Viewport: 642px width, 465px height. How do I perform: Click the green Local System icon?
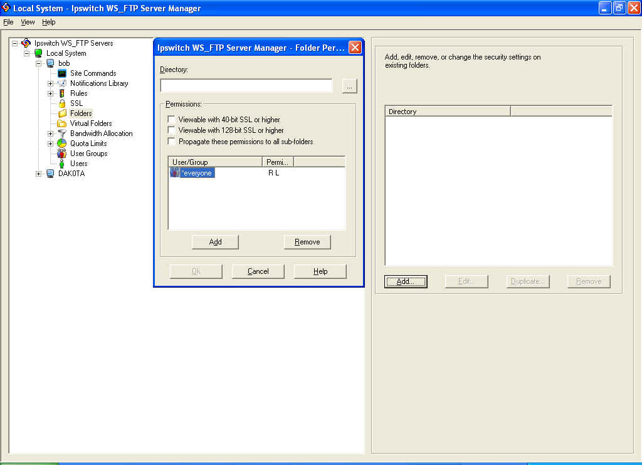[x=38, y=53]
